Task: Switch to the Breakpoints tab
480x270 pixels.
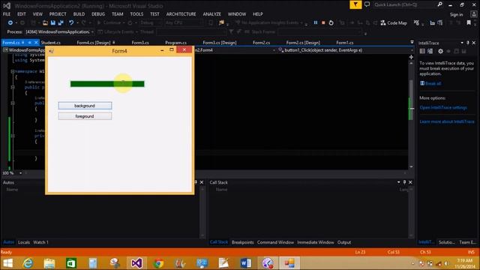Action: point(243,242)
